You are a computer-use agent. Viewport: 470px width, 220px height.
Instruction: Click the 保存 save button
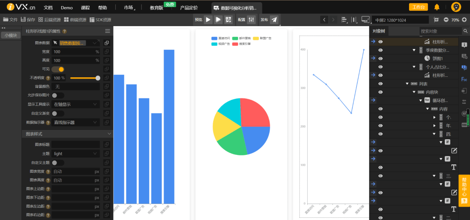point(28,20)
